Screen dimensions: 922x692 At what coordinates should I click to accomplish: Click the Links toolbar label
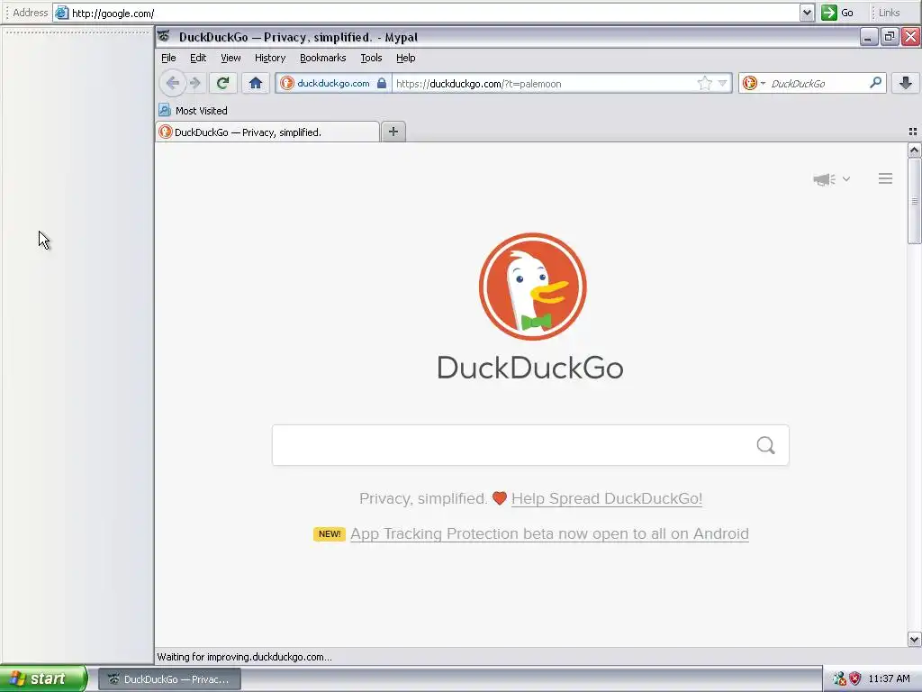[889, 13]
